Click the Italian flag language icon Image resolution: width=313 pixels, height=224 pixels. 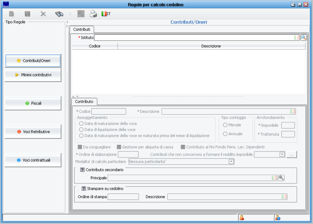pyautogui.click(x=106, y=14)
